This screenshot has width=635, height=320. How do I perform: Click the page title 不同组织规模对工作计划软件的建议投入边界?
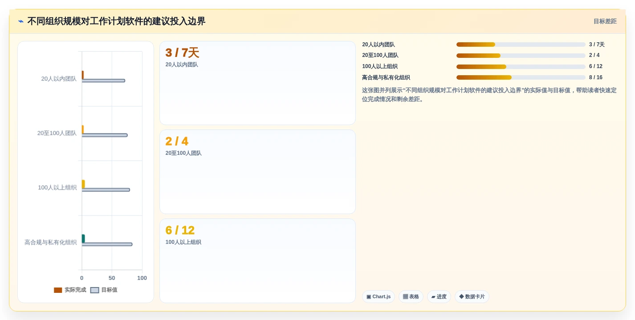[x=116, y=21]
